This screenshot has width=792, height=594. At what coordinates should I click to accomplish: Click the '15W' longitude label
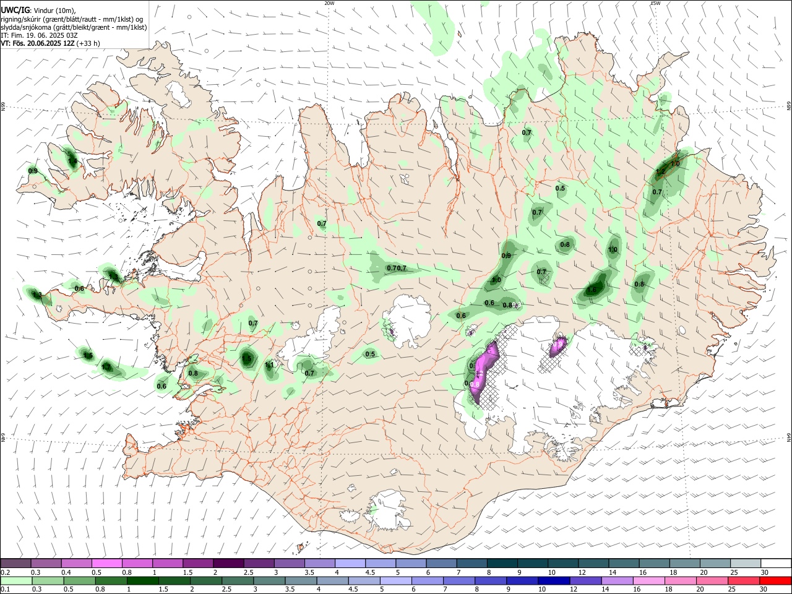coord(655,3)
